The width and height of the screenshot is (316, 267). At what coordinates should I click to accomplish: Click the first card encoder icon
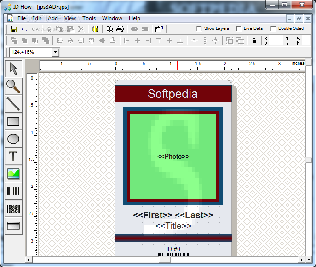[x=134, y=29]
